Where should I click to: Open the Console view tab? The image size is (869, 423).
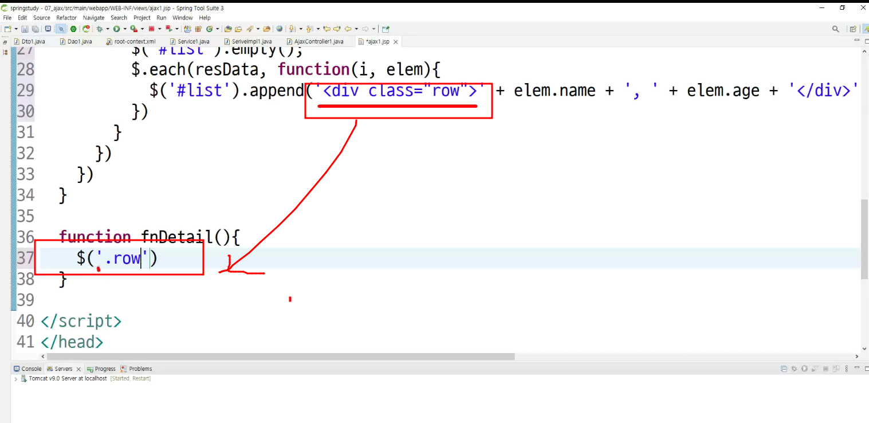click(x=27, y=369)
